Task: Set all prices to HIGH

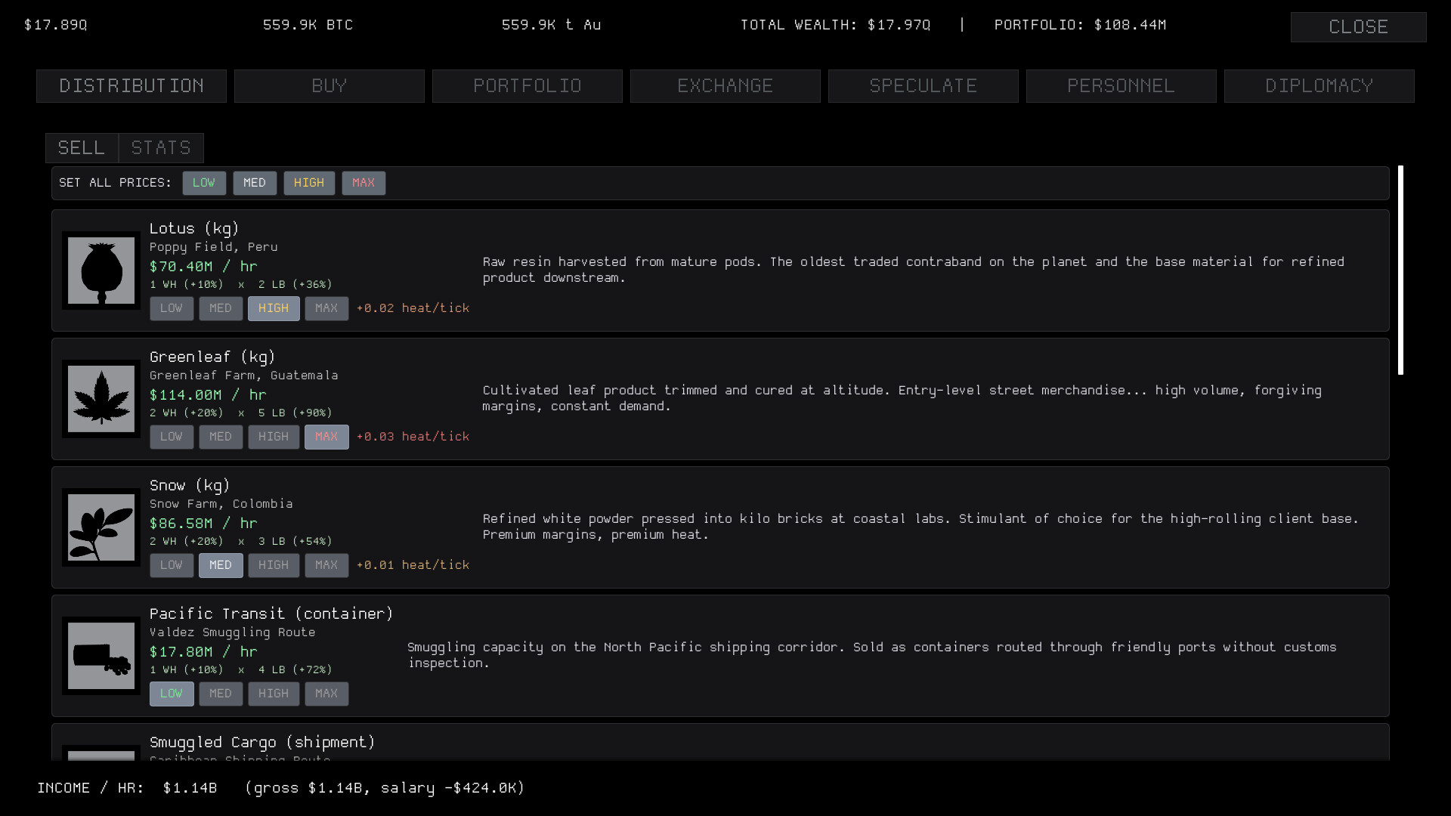Action: 309,183
